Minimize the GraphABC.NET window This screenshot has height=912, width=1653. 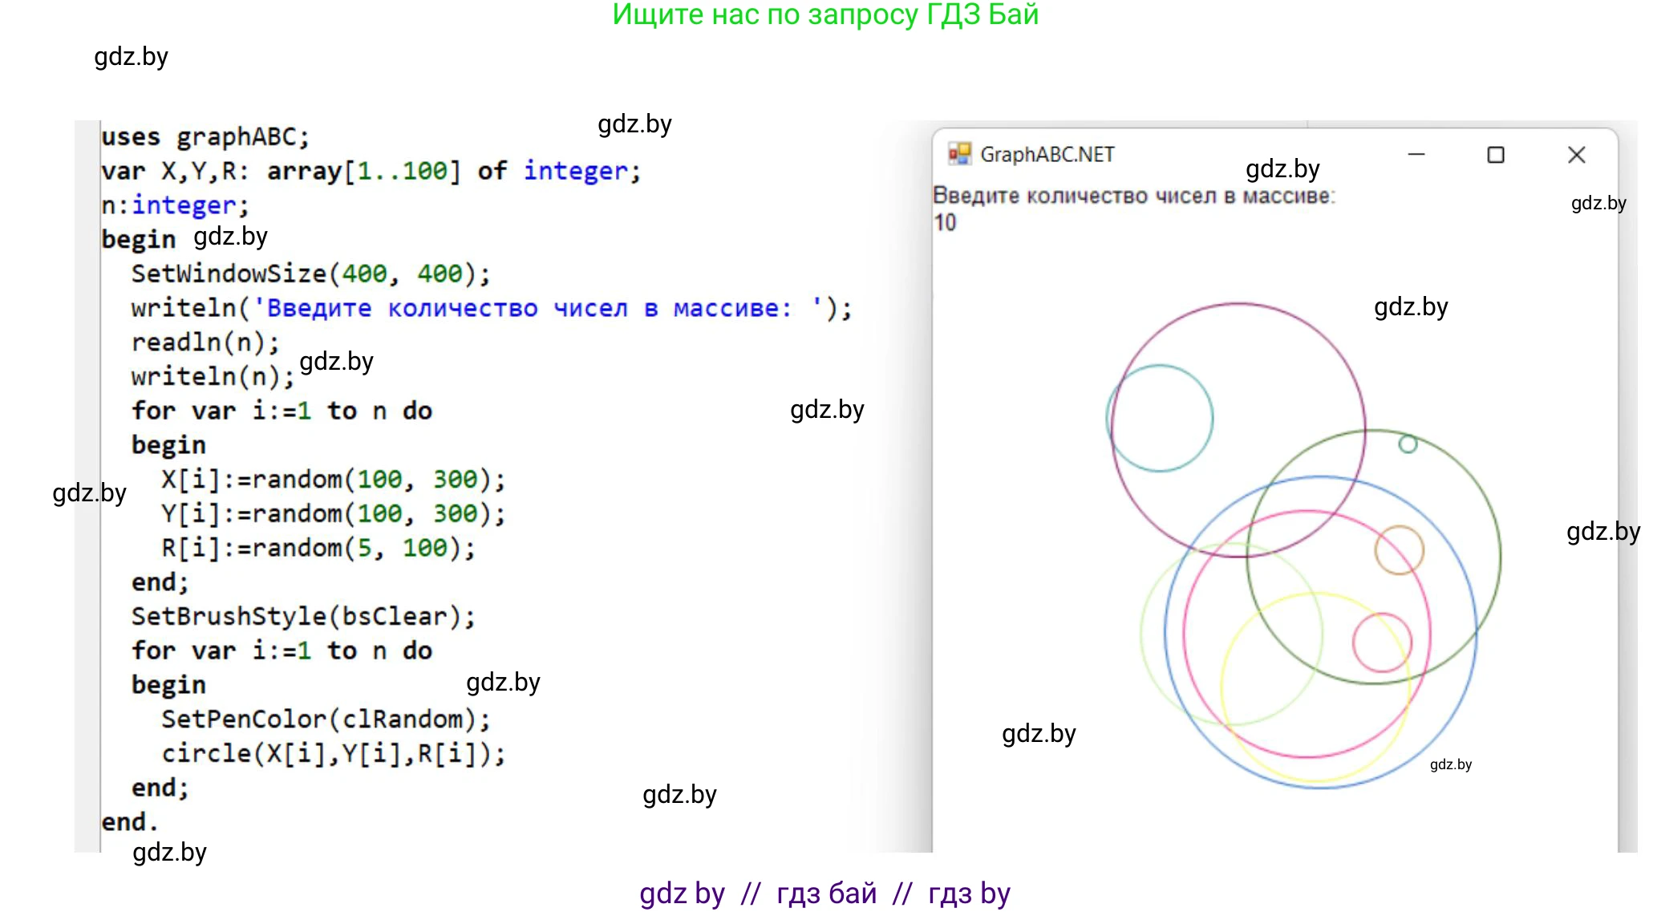tap(1416, 154)
